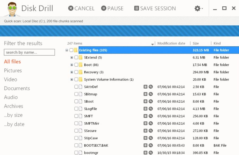
Task: Expand the Recovery (3) folder
Action: 72,72
